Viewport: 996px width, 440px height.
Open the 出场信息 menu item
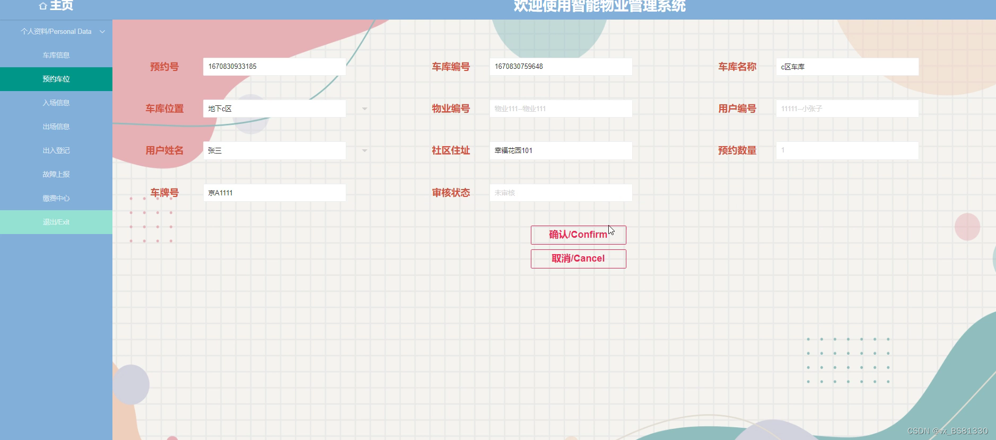point(56,127)
